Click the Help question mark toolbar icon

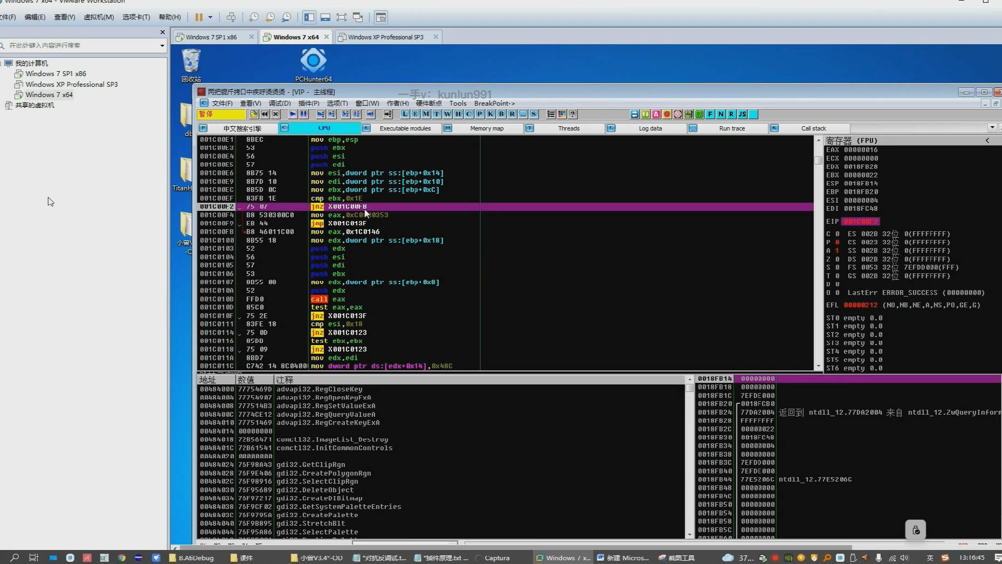(x=573, y=114)
